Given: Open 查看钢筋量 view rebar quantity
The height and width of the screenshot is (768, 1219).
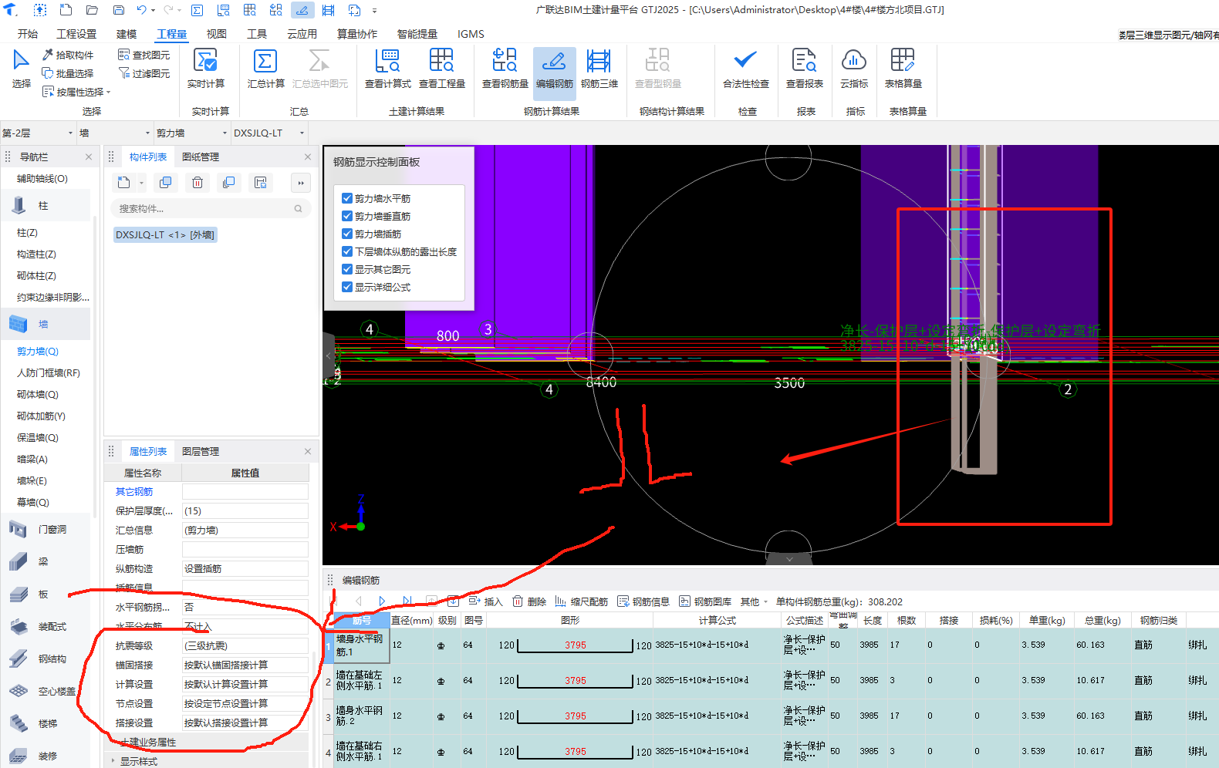Looking at the screenshot, I should pos(505,68).
